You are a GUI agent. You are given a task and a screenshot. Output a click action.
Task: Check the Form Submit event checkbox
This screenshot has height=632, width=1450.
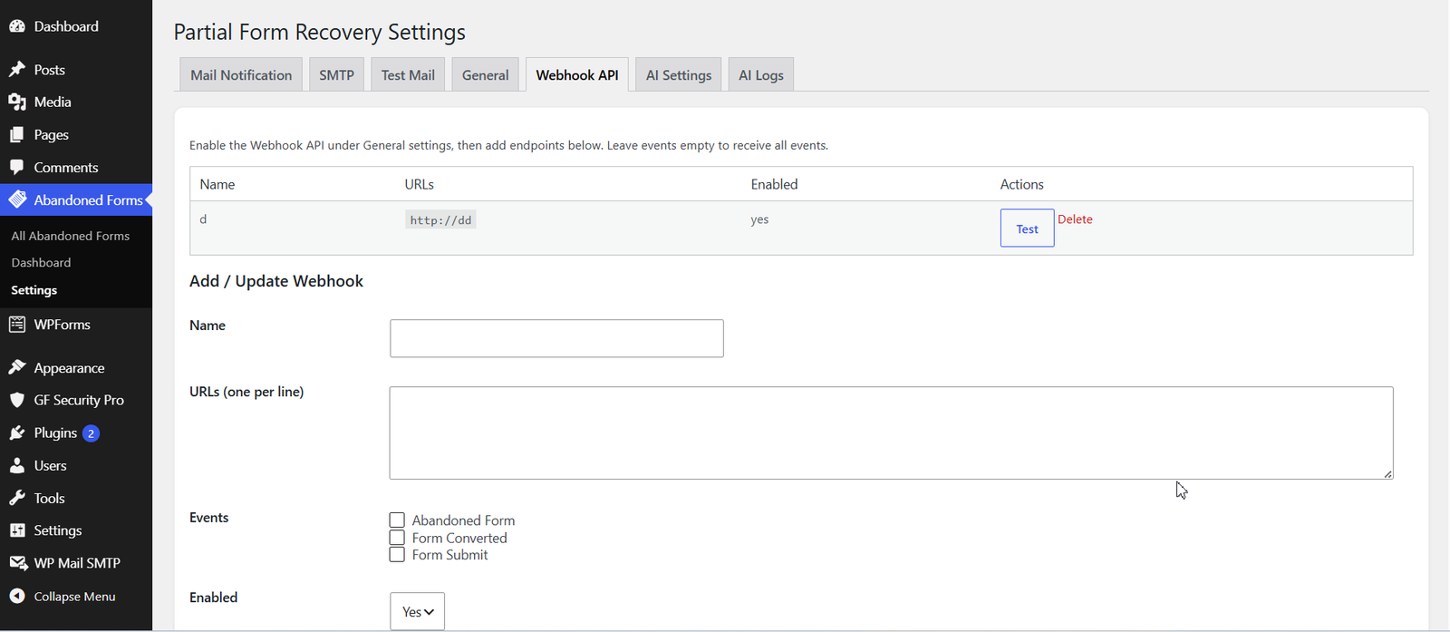397,555
